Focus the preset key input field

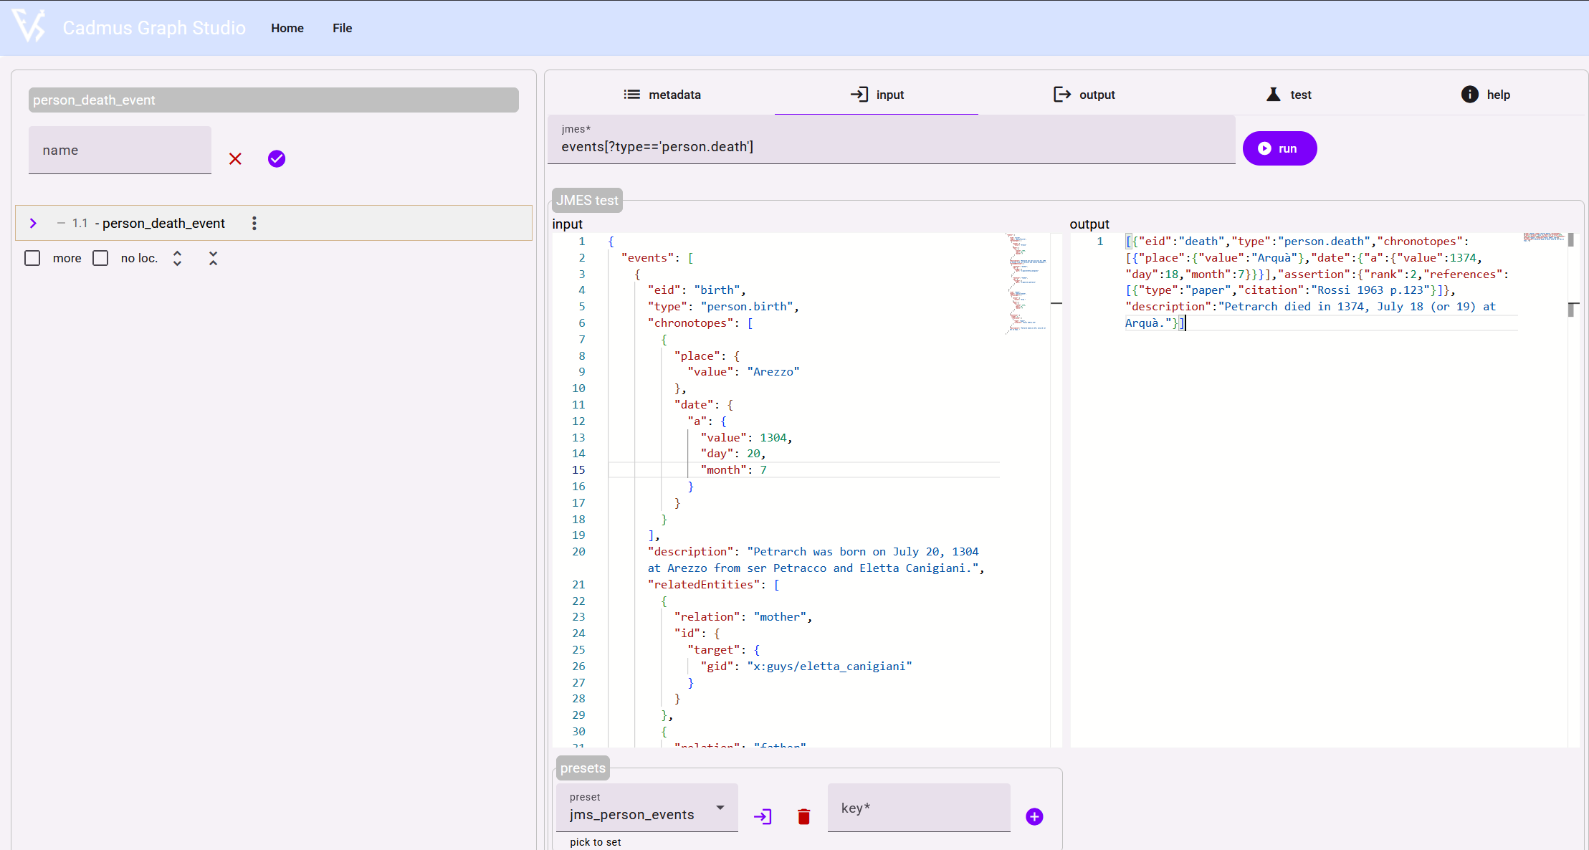[919, 808]
